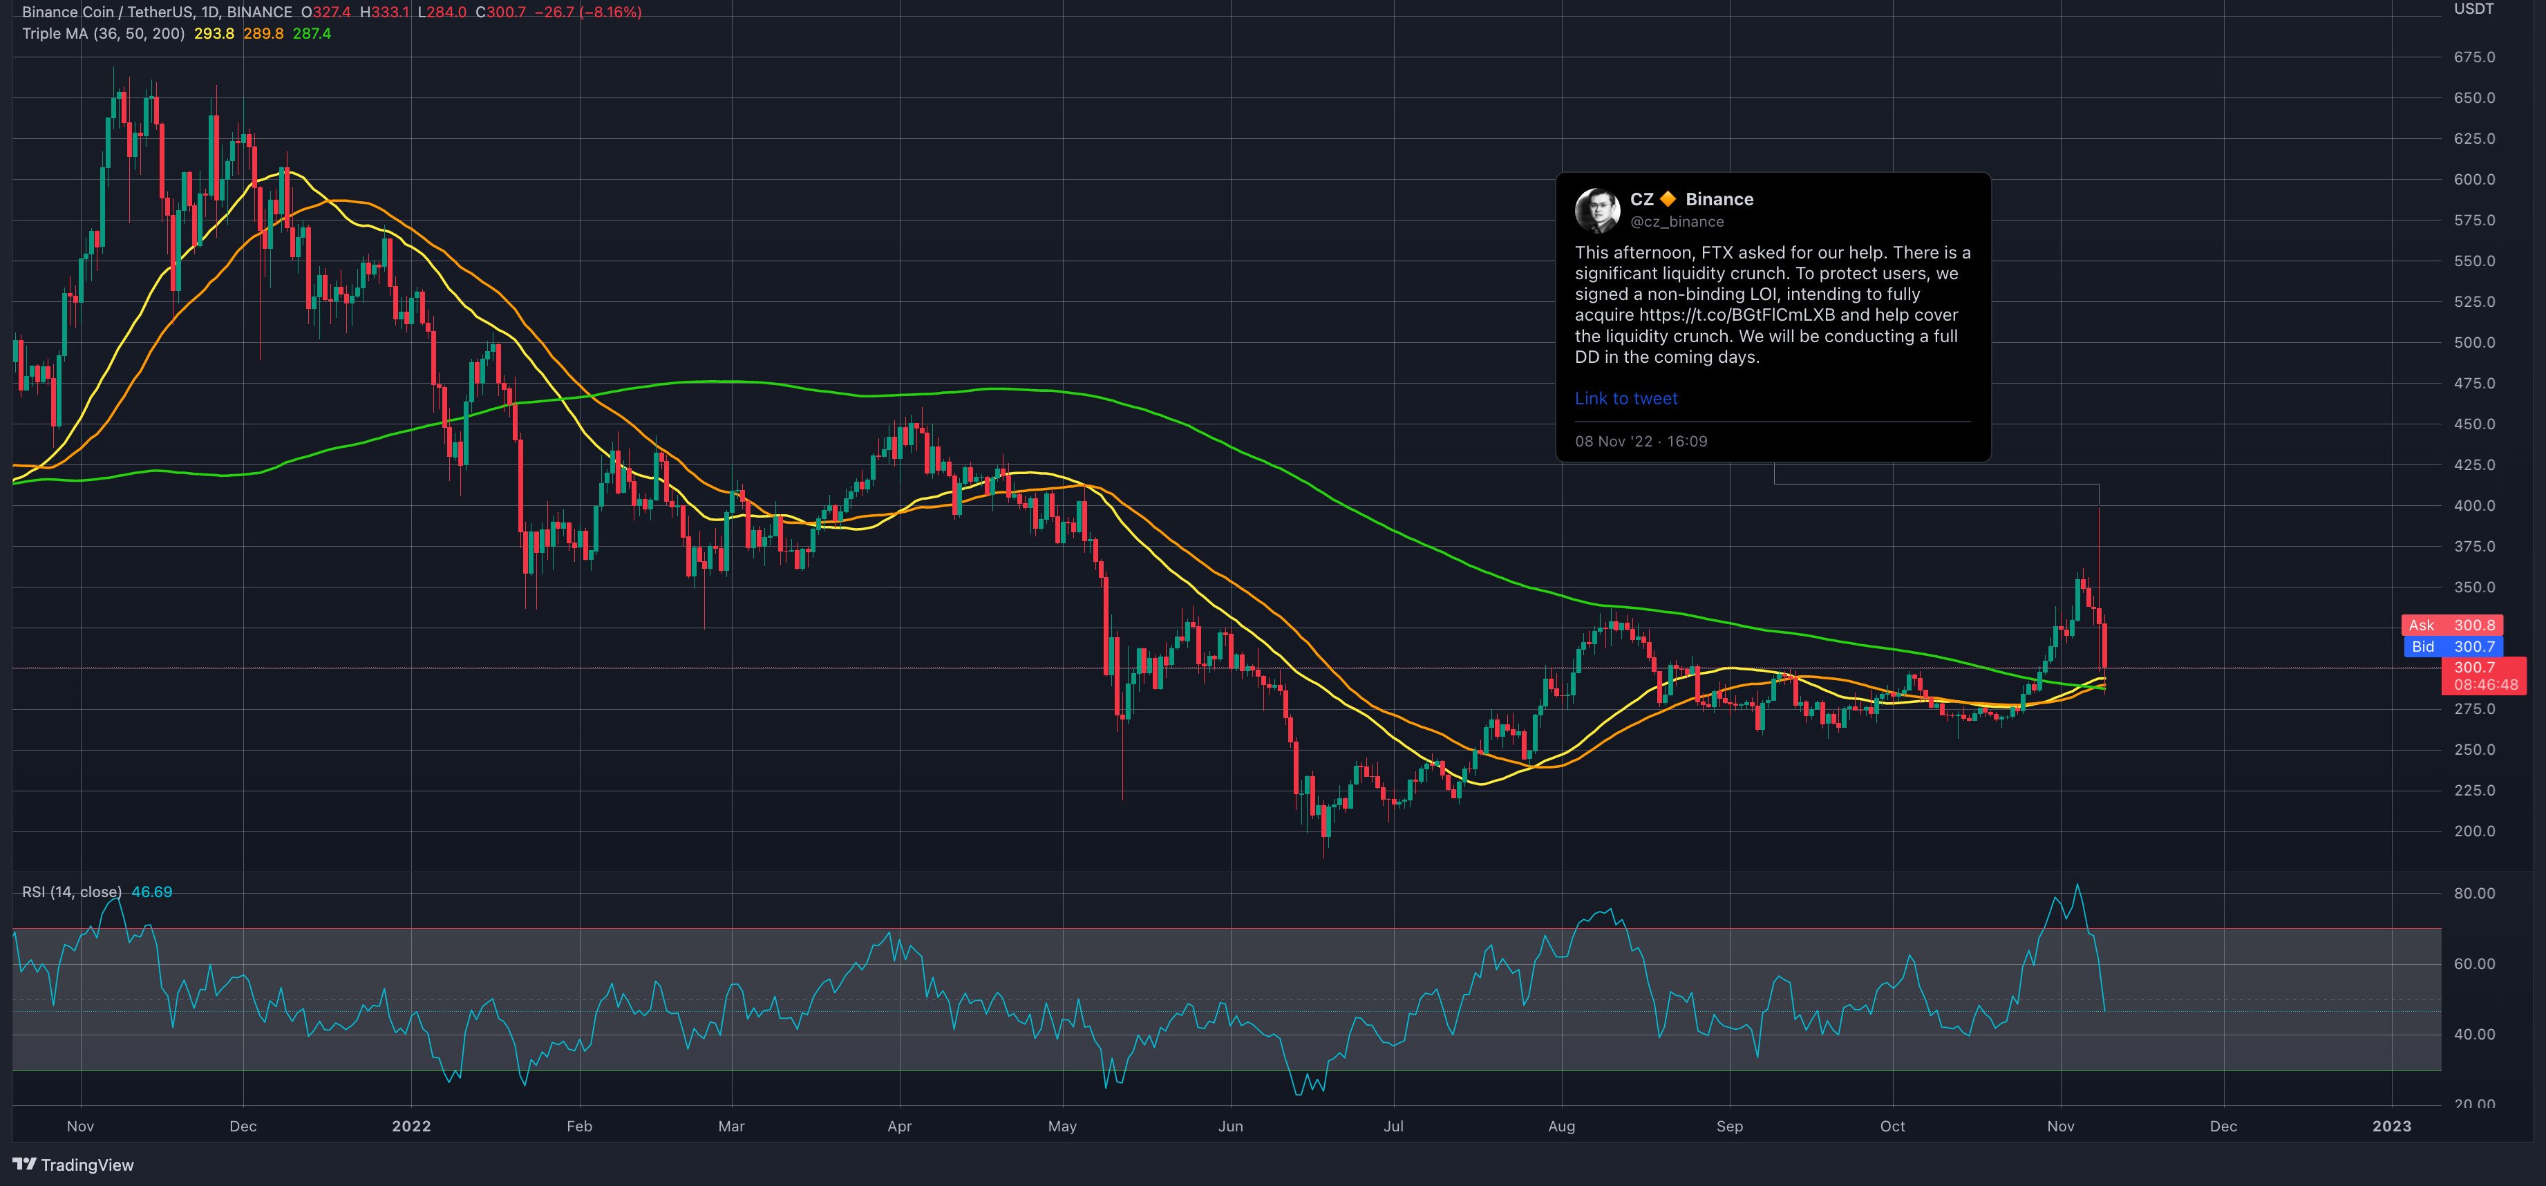This screenshot has width=2546, height=1186.
Task: Click the yellow MA value 293.8
Action: pos(214,34)
